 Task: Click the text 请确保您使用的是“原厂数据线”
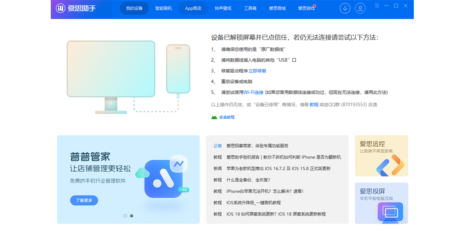(253, 49)
